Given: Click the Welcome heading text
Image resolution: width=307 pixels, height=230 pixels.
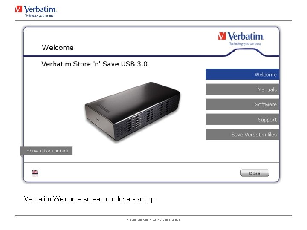Looking at the screenshot, I should click(x=58, y=48).
